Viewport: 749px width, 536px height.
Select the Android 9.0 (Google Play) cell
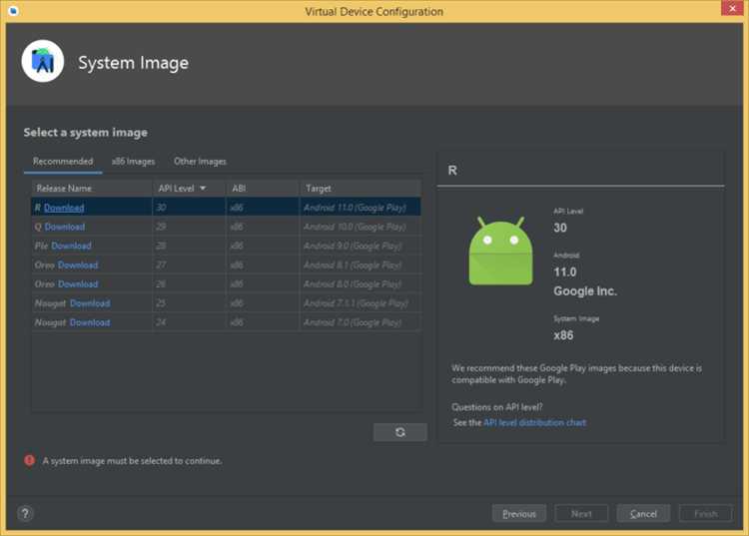pyautogui.click(x=361, y=246)
